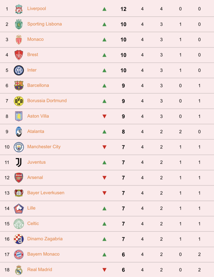Click Aston Villa's red down arrow
The image size is (214, 277).
(x=104, y=116)
